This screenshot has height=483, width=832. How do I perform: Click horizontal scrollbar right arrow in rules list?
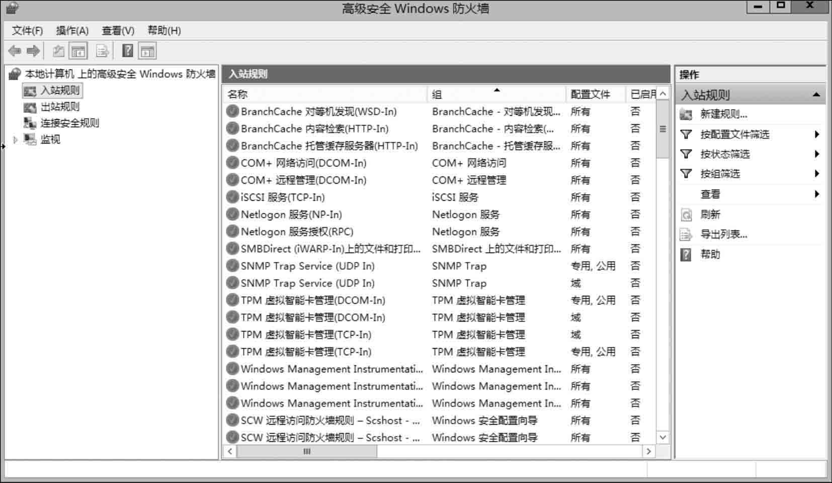[649, 451]
